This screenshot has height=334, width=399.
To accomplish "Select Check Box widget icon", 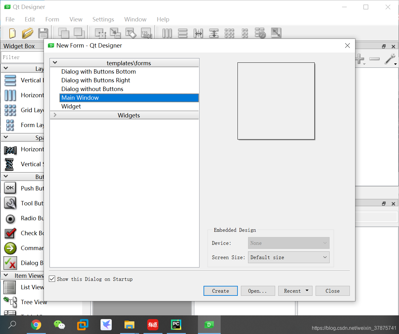I will [10, 233].
